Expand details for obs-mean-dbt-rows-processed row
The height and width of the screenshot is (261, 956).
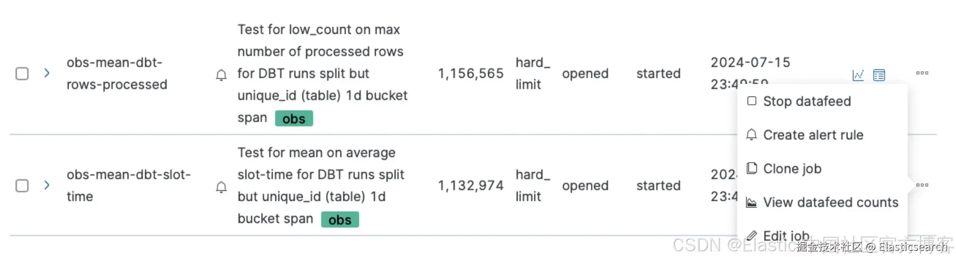tap(47, 73)
